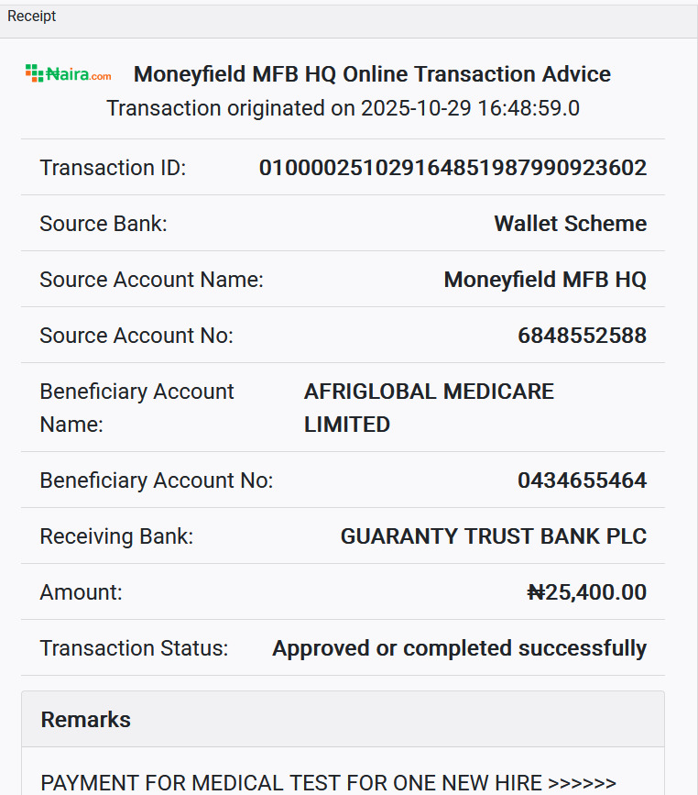This screenshot has width=698, height=795.
Task: Click the Transaction ID label
Action: [x=113, y=168]
